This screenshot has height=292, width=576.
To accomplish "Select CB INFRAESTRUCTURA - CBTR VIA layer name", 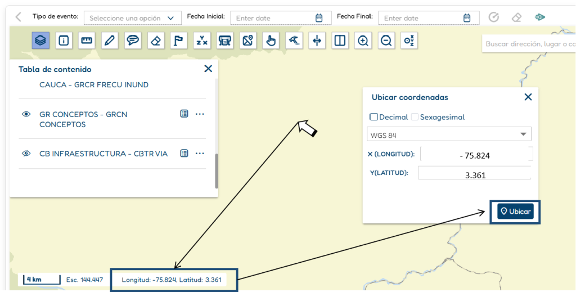I will click(103, 154).
